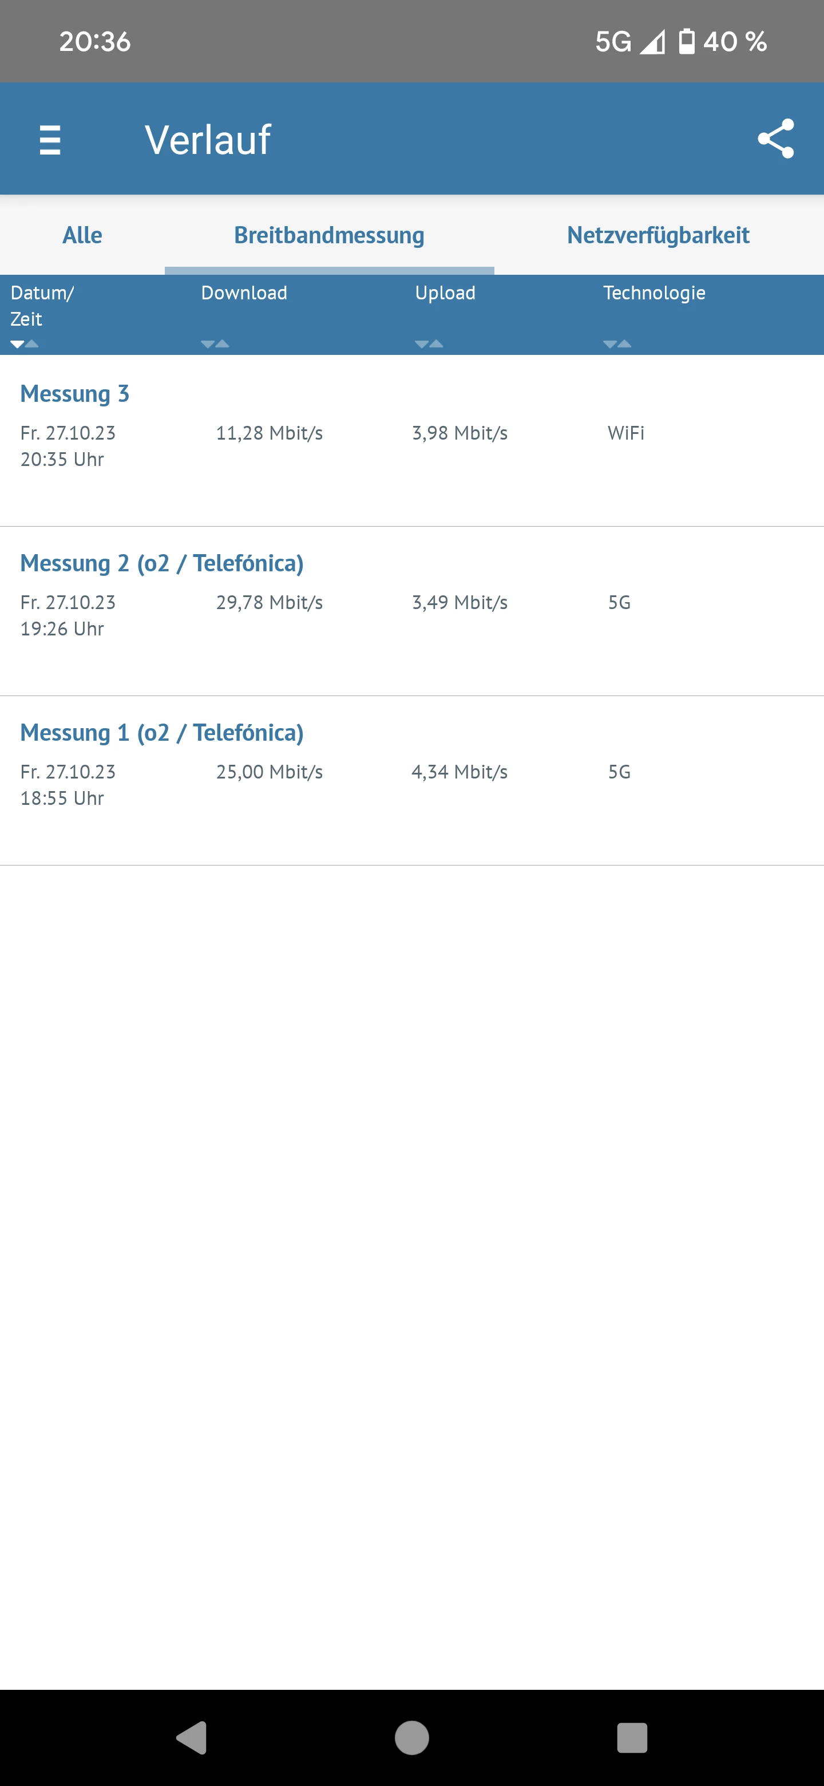Open Messung 1 (o2 / Telefónica)
This screenshot has width=824, height=1786.
tap(161, 732)
